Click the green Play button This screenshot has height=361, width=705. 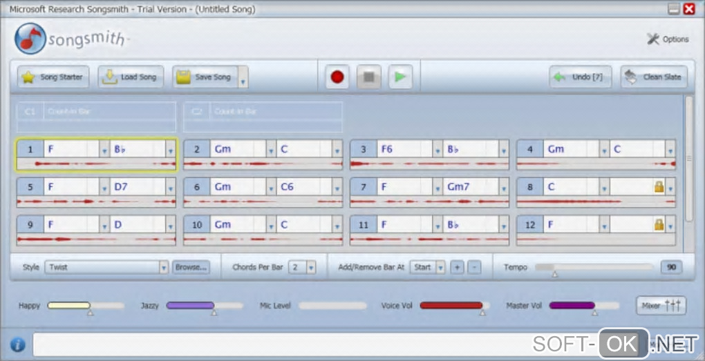400,77
